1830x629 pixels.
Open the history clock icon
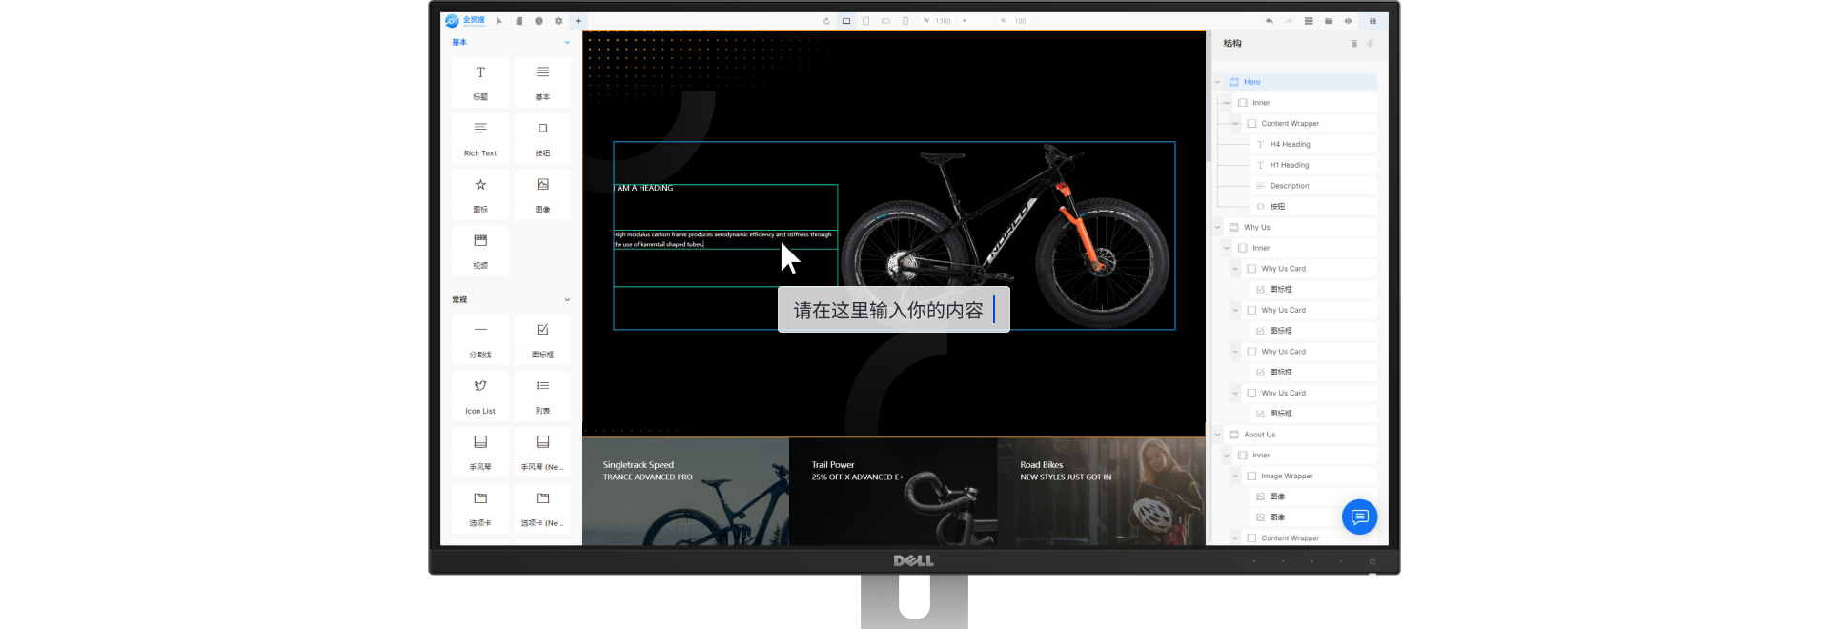pyautogui.click(x=539, y=20)
